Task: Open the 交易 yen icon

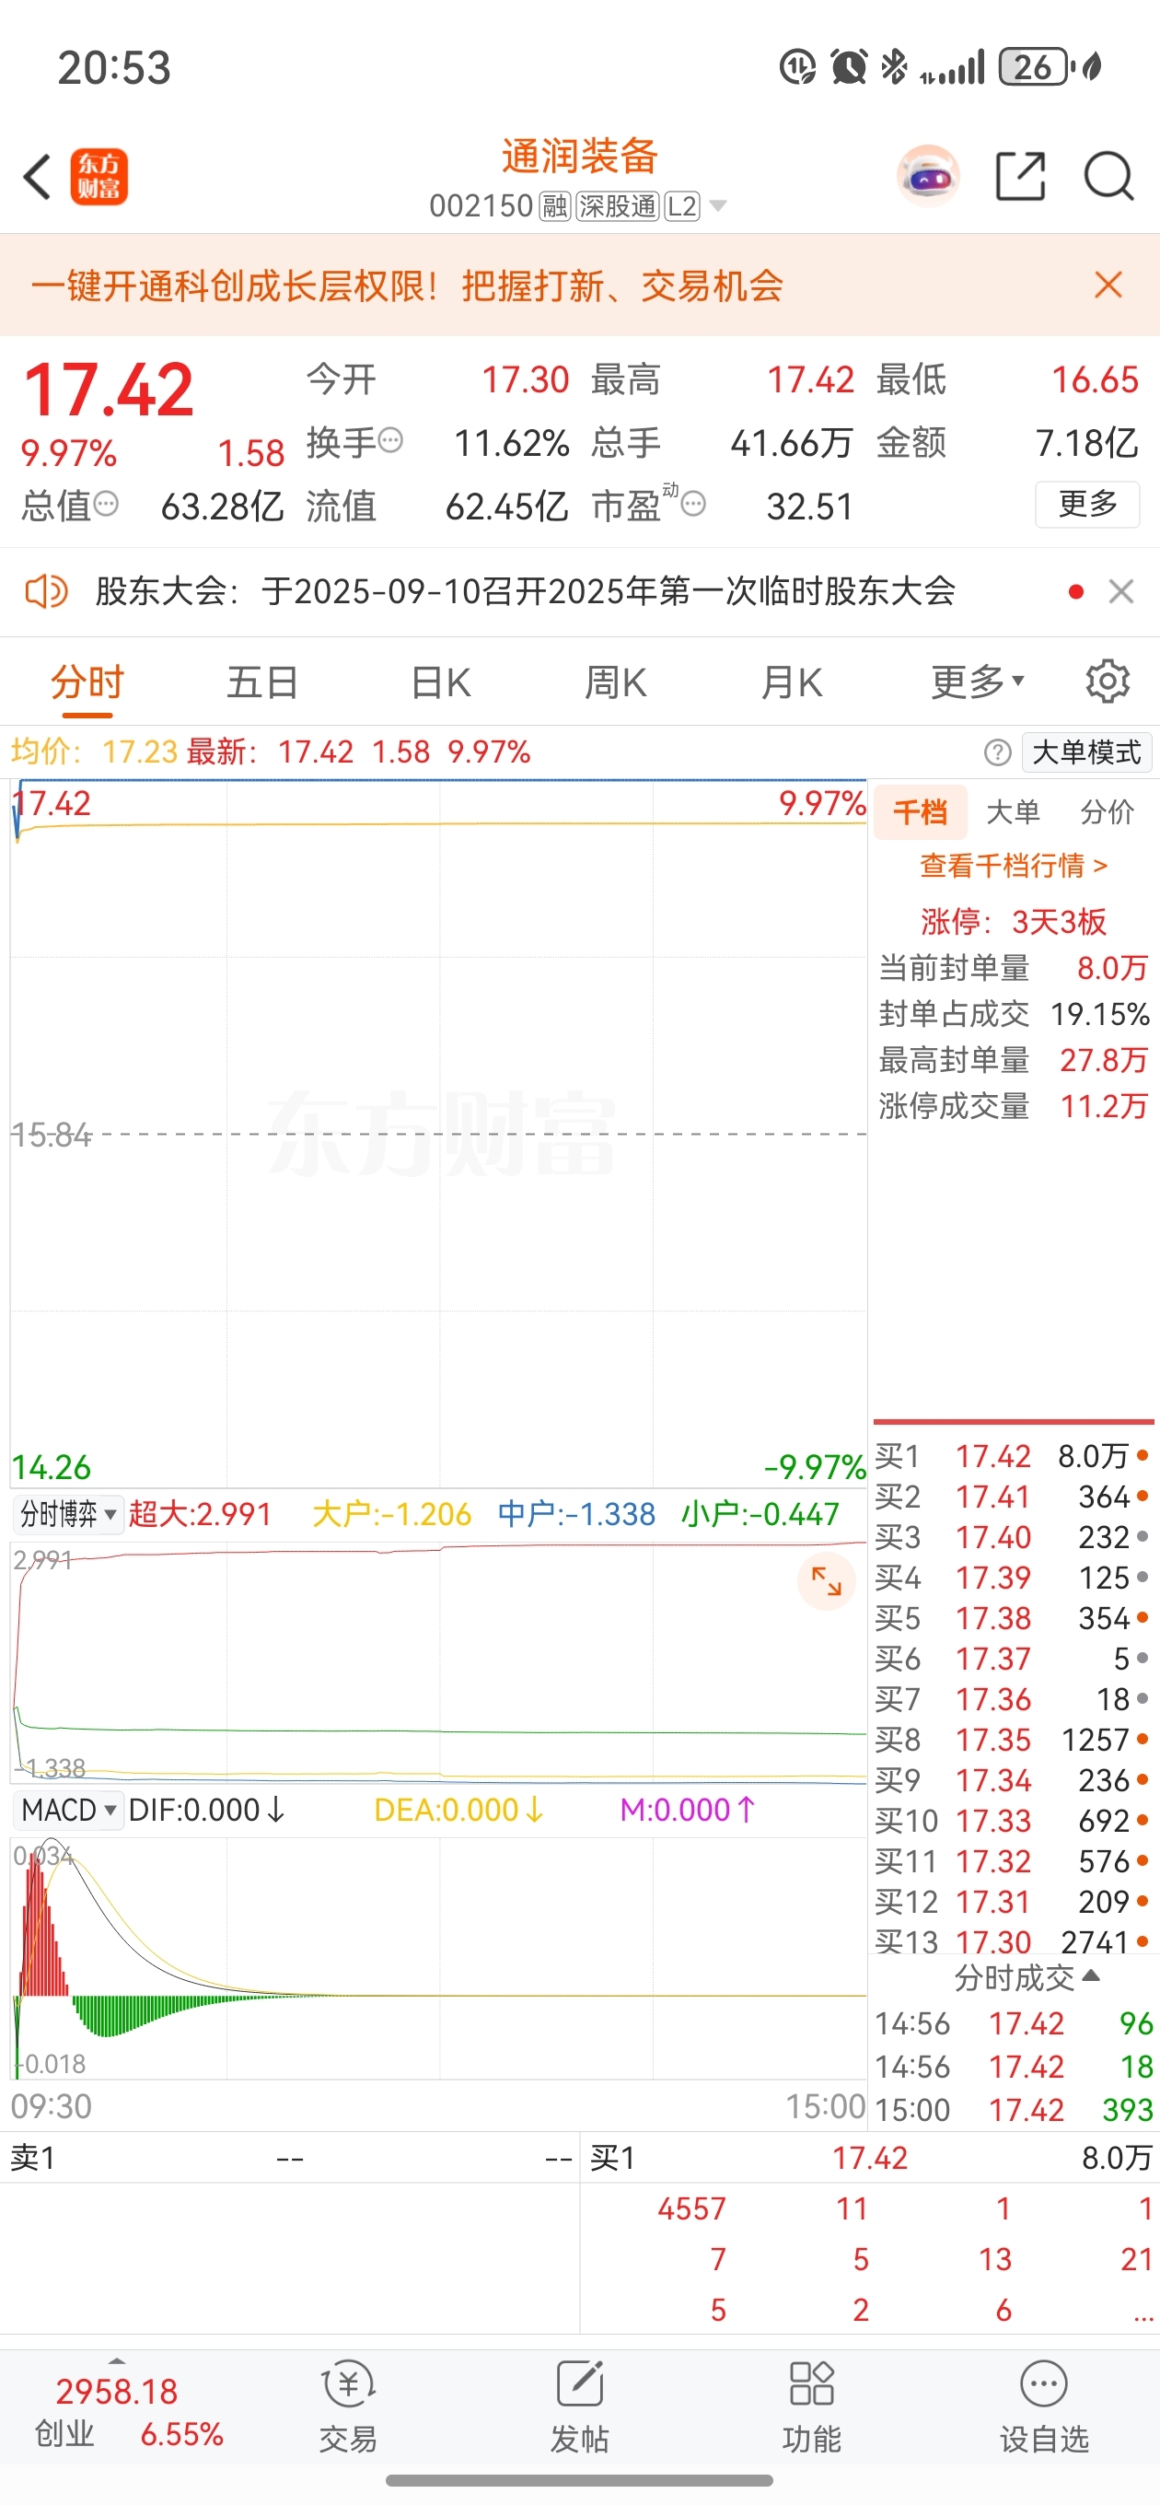Action: point(348,2385)
